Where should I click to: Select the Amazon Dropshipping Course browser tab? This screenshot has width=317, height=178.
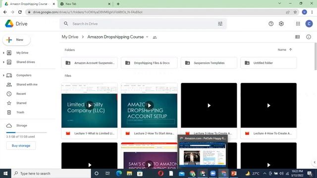[30, 4]
